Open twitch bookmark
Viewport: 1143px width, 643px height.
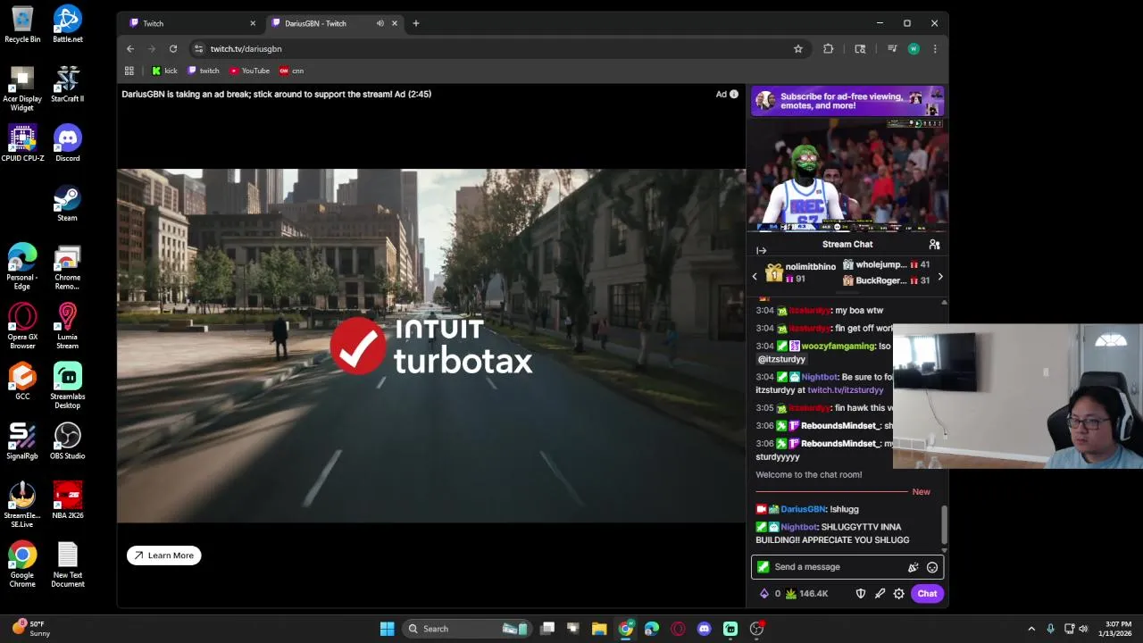tap(204, 71)
